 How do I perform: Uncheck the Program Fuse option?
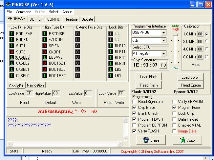(x=175, y=108)
